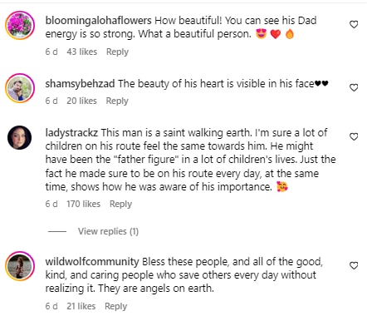Like the bloomingalohaflowers comment with heart icon
Screen dimensions: 367x316
click(354, 24)
